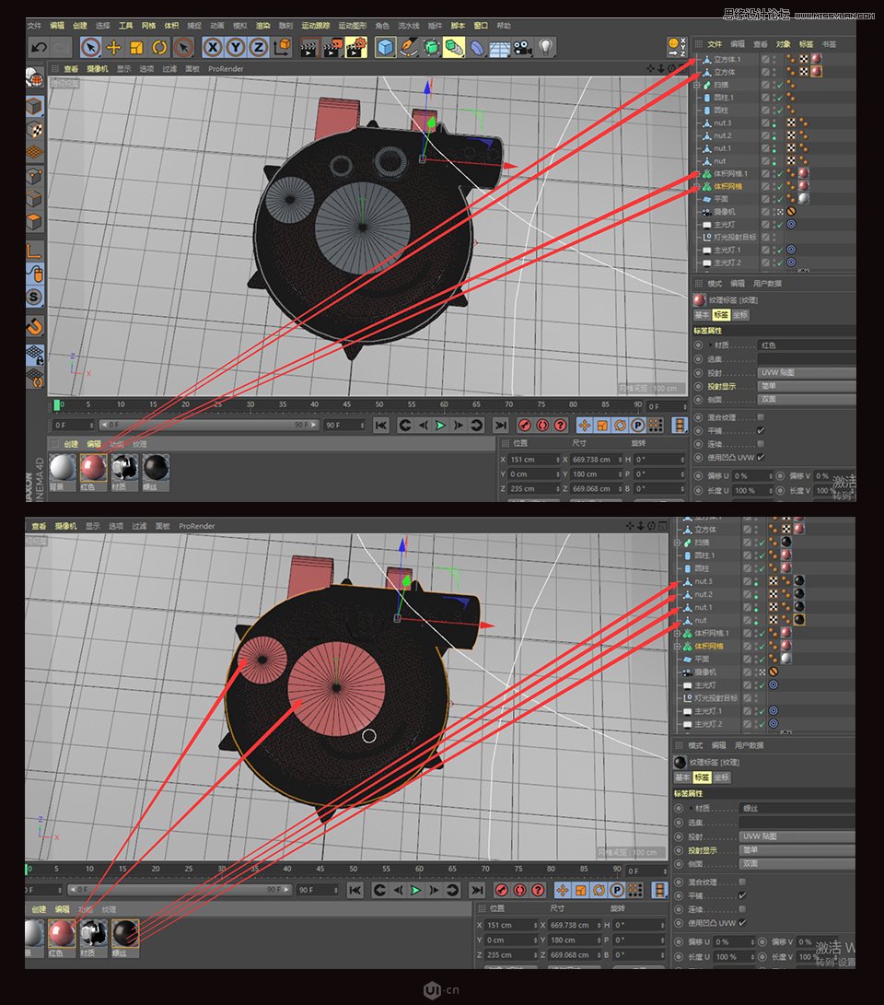Image resolution: width=884 pixels, height=1005 pixels.
Task: Select the Scale tool cube icon
Action: pyautogui.click(x=136, y=48)
